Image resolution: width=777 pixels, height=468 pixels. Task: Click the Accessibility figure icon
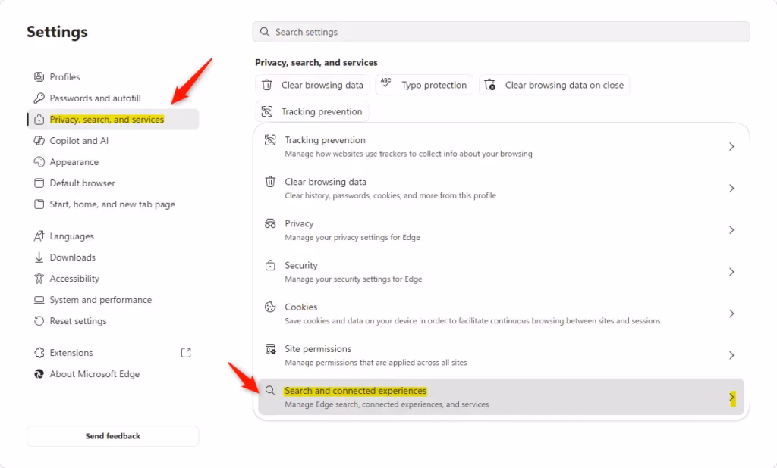pos(39,279)
